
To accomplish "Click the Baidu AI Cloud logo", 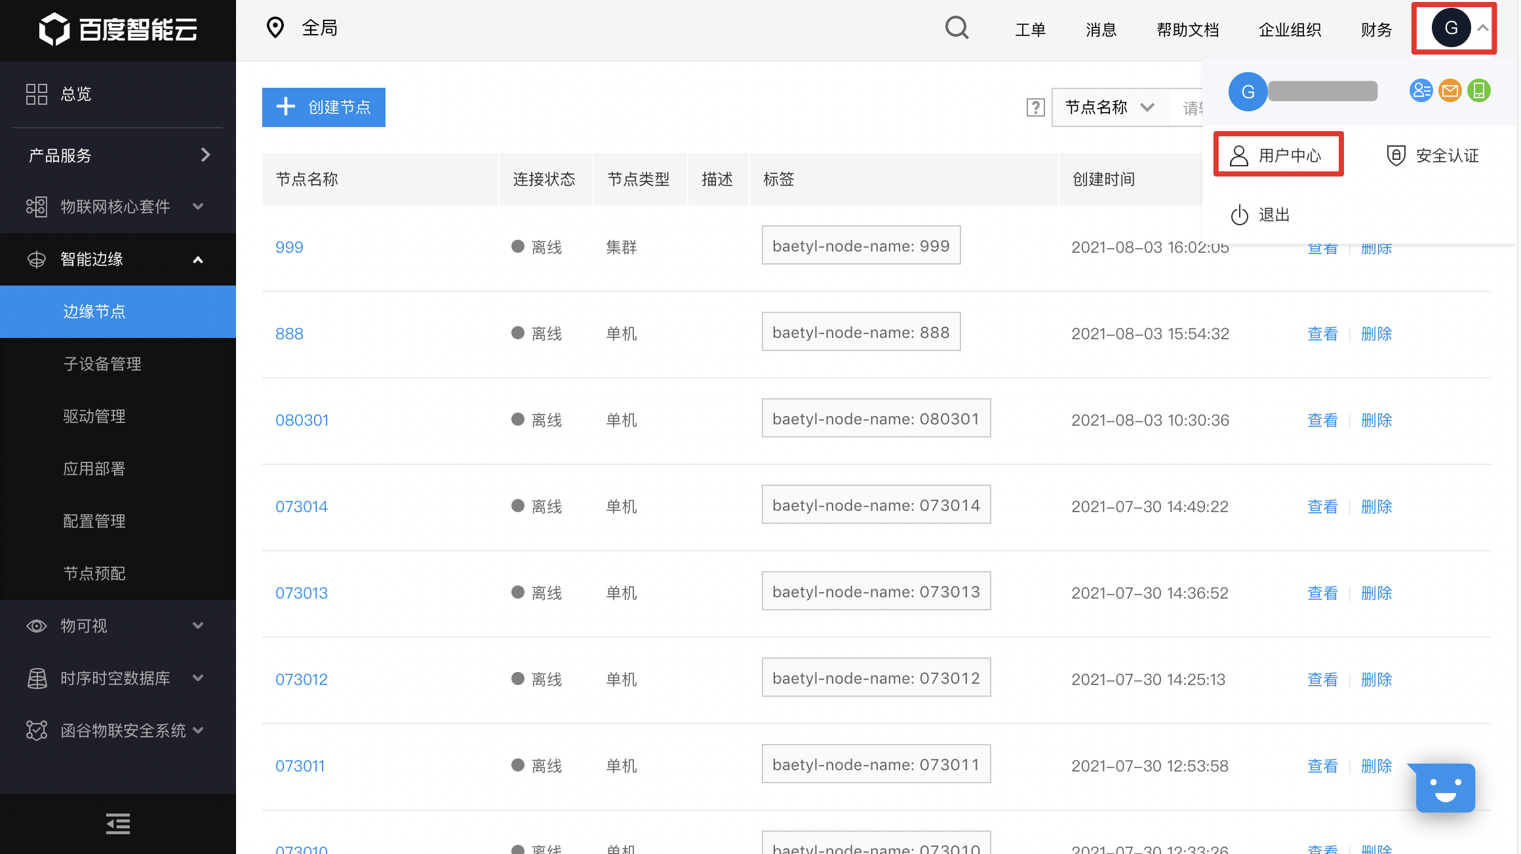I will (x=118, y=29).
